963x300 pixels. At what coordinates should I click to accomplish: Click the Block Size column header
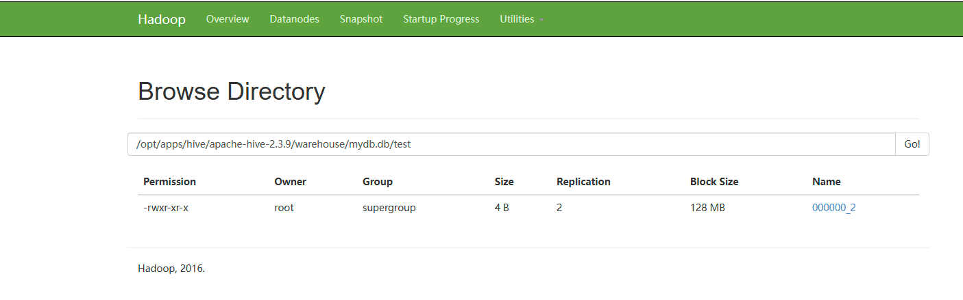714,182
